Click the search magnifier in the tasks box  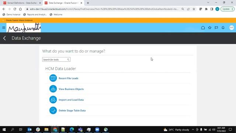click(x=68, y=59)
